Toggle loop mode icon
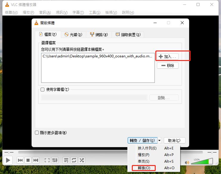 (74, 160)
